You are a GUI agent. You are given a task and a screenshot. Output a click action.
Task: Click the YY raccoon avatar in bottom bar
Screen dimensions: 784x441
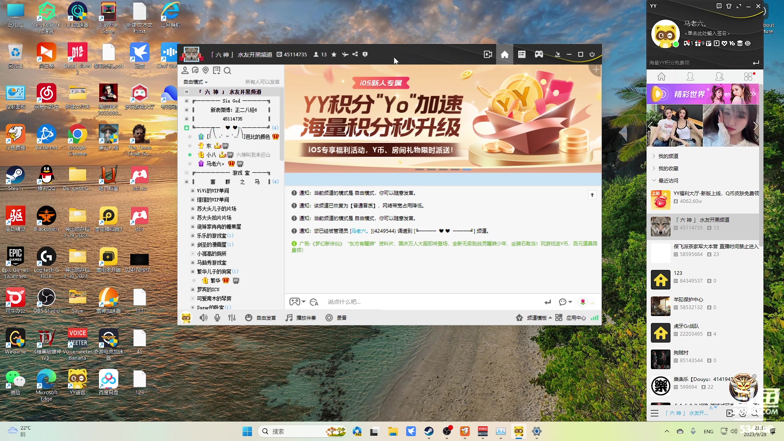[186, 318]
